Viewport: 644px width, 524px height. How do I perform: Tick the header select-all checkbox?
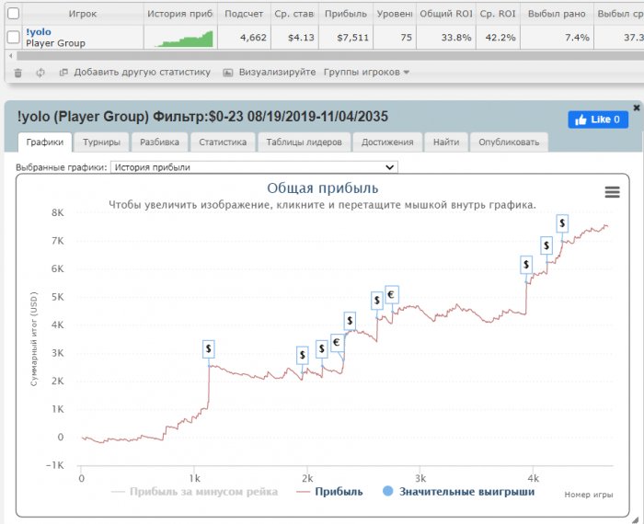[x=14, y=14]
